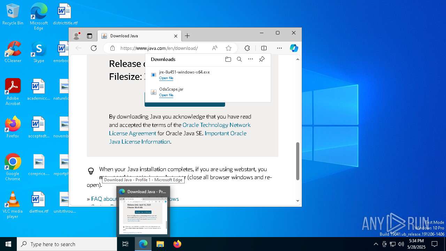Open Firefox from taskbar

tap(177, 244)
